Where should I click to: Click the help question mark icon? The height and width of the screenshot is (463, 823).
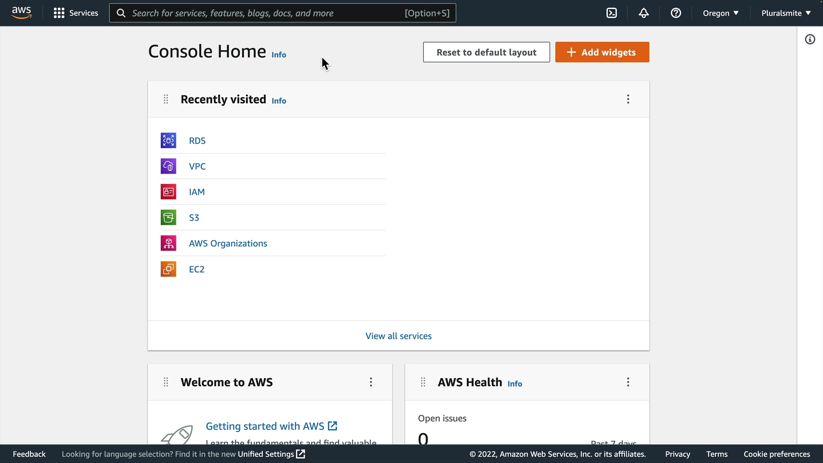click(x=676, y=13)
